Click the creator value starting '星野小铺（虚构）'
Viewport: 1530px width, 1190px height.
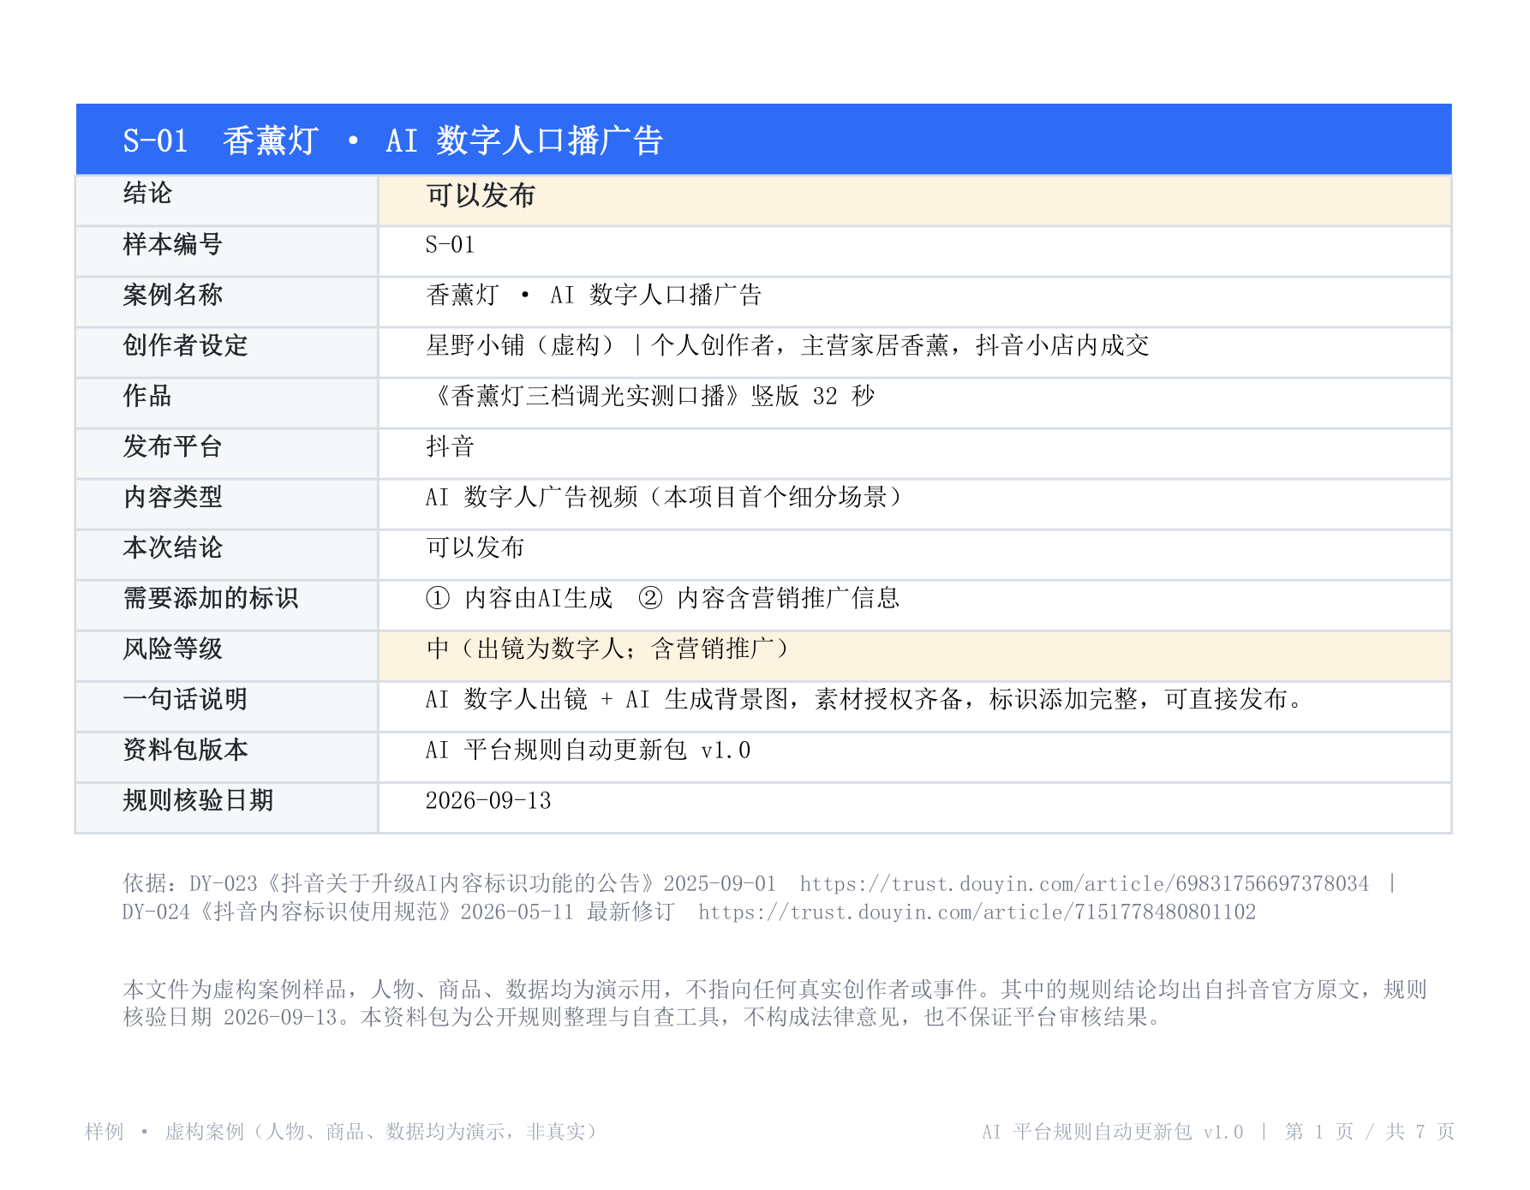tap(787, 345)
